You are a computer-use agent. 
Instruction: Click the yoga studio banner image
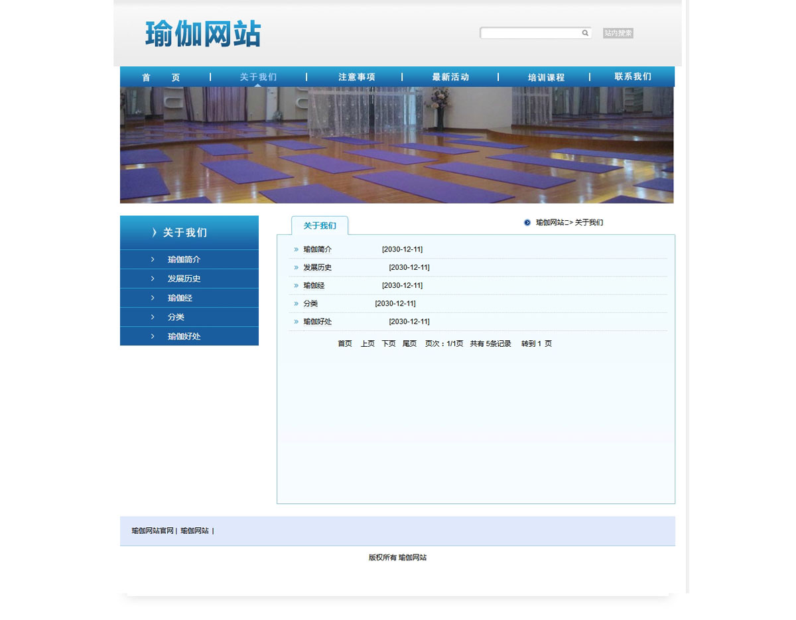(397, 145)
